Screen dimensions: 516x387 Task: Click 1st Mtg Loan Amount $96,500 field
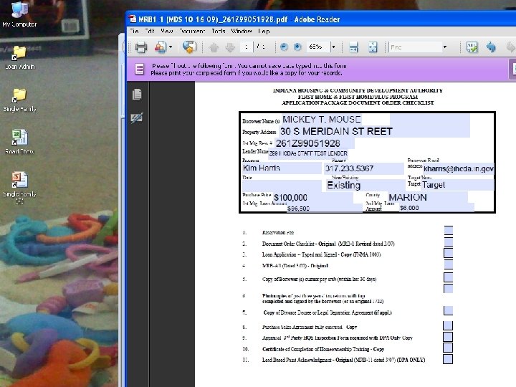coord(324,209)
